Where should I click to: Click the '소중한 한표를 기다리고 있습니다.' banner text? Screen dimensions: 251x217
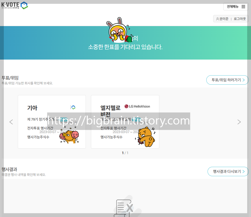(125, 47)
